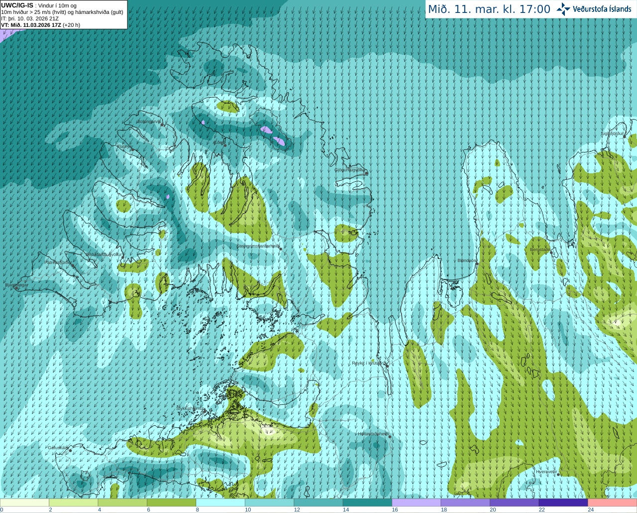Click the Veðurstofa Íslands logo emblem

(x=563, y=9)
